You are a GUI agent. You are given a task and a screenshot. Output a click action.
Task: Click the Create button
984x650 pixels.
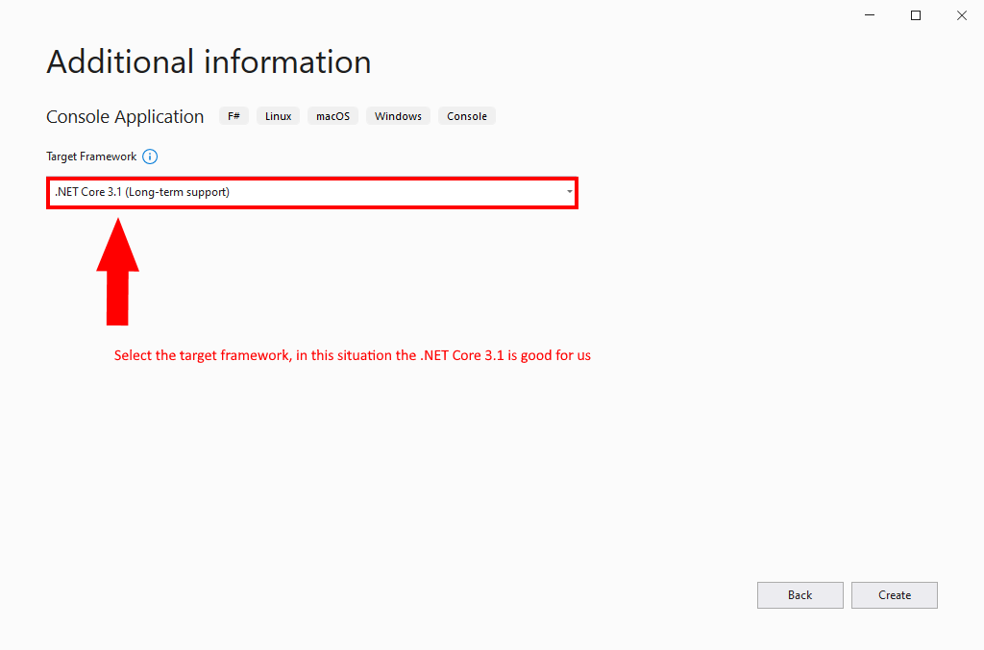tap(895, 595)
